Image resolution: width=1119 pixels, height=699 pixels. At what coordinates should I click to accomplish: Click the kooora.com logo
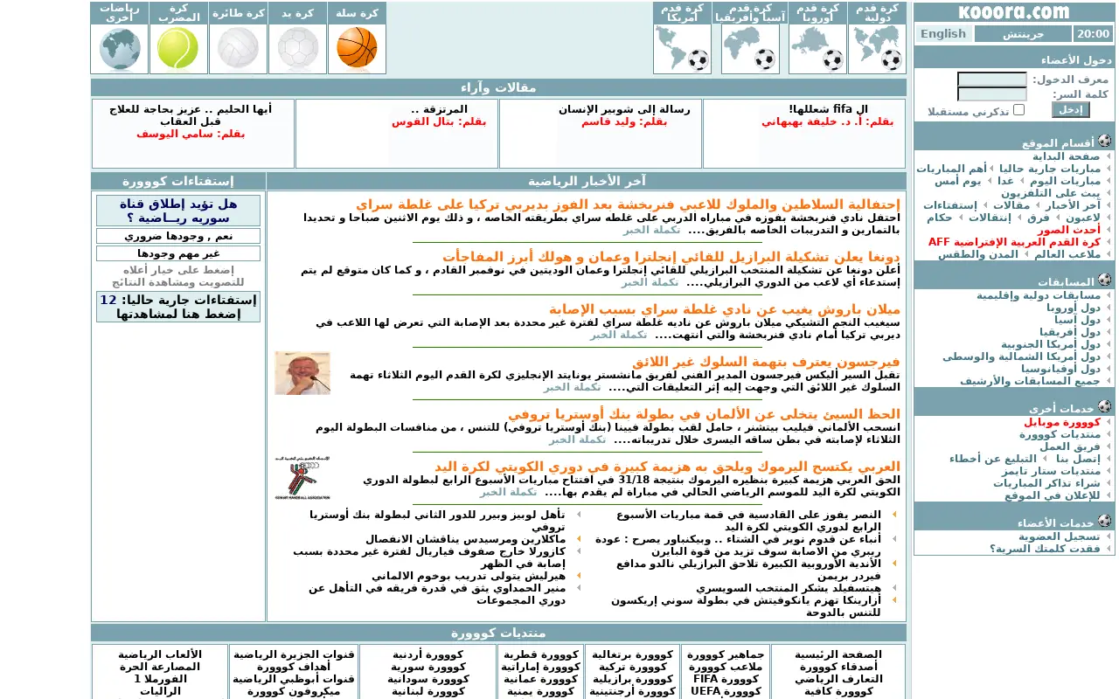[1014, 12]
